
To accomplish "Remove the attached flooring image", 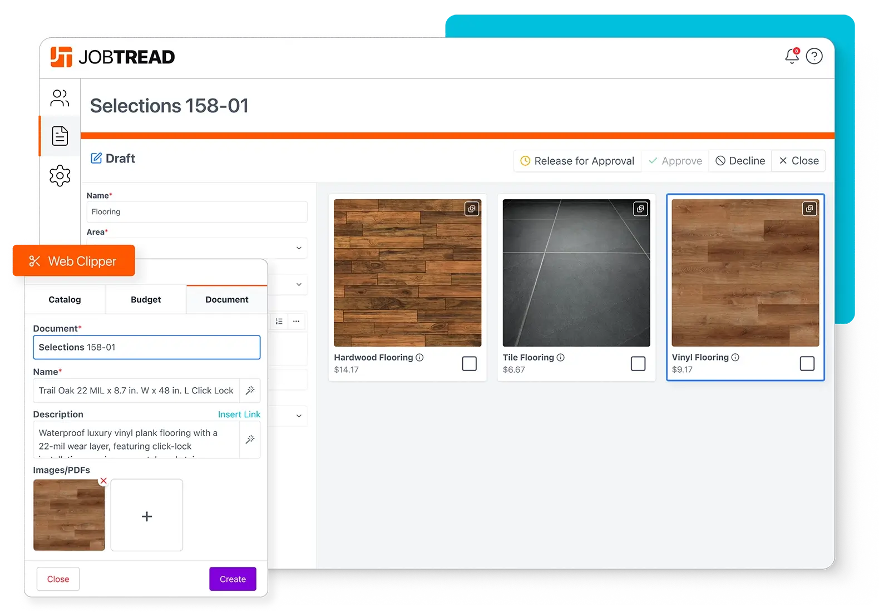I will (x=103, y=481).
